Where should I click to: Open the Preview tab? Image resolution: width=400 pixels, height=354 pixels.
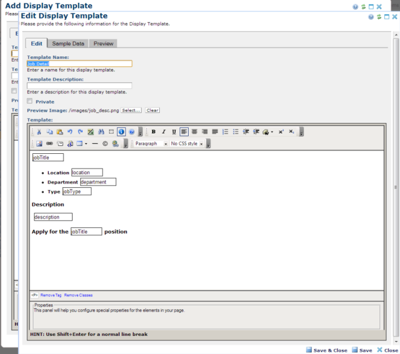103,44
